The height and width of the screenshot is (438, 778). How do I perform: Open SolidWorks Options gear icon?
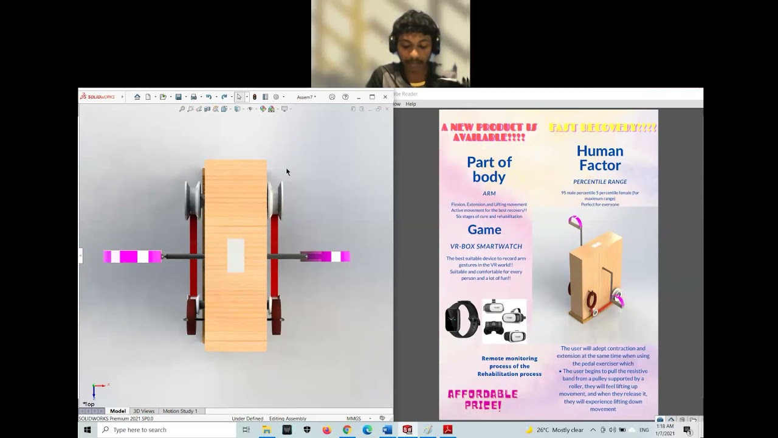(x=276, y=97)
